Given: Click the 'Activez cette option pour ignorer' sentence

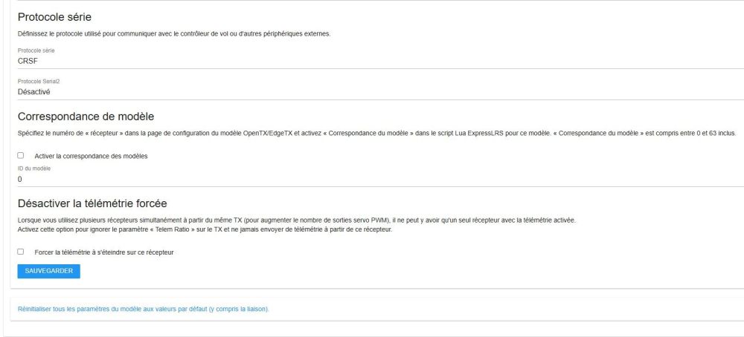Looking at the screenshot, I should tap(204, 229).
